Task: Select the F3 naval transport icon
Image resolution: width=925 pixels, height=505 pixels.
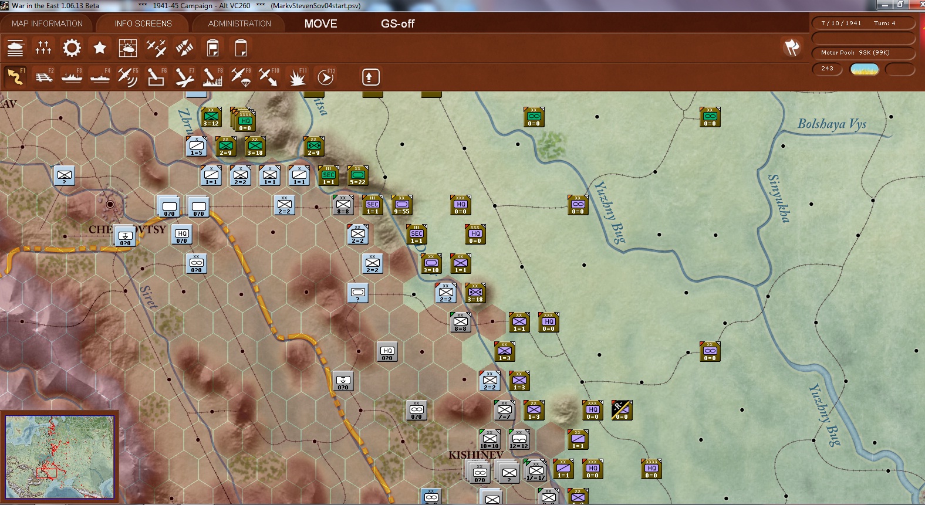Action: [72, 77]
